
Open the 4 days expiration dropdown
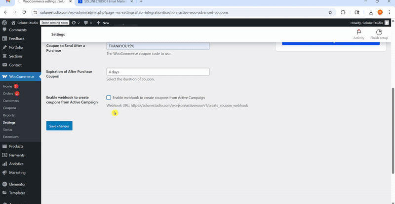tap(158, 71)
